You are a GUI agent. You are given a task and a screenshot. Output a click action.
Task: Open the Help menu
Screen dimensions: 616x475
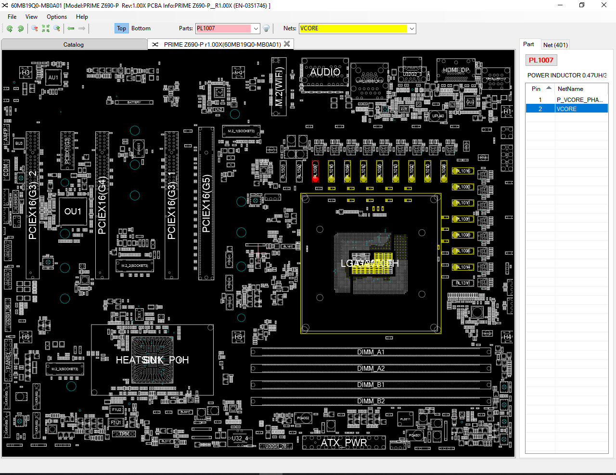click(82, 16)
